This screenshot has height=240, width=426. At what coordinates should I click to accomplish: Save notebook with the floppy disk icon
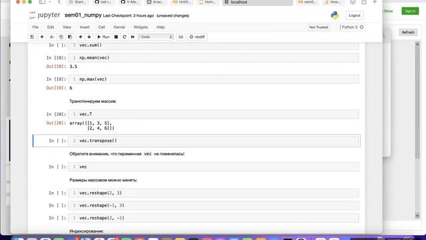point(32,37)
